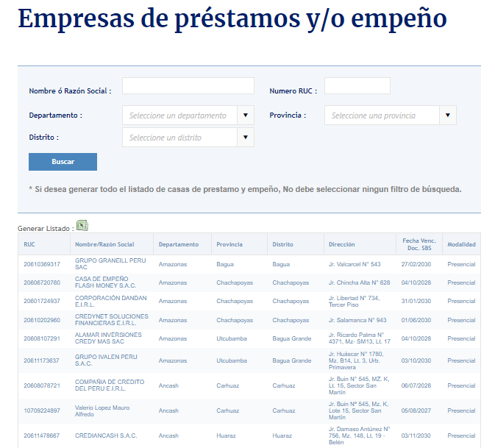Click Huaraz district cell
Viewport: 495px width, 448px height.
click(282, 435)
